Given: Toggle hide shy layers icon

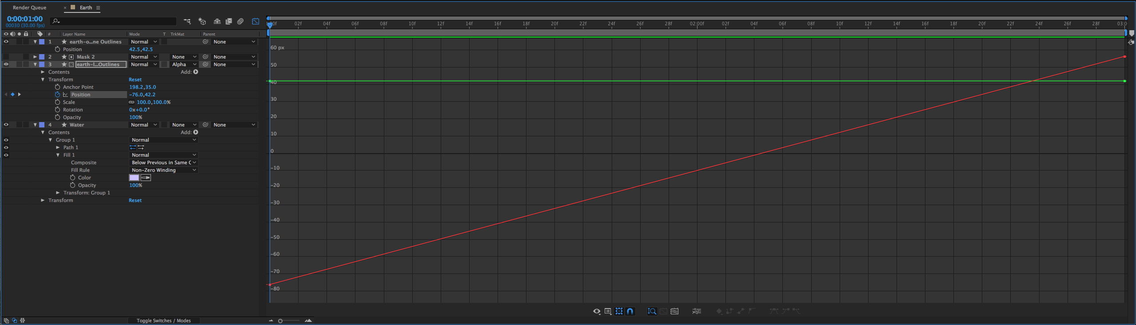Looking at the screenshot, I should (217, 21).
